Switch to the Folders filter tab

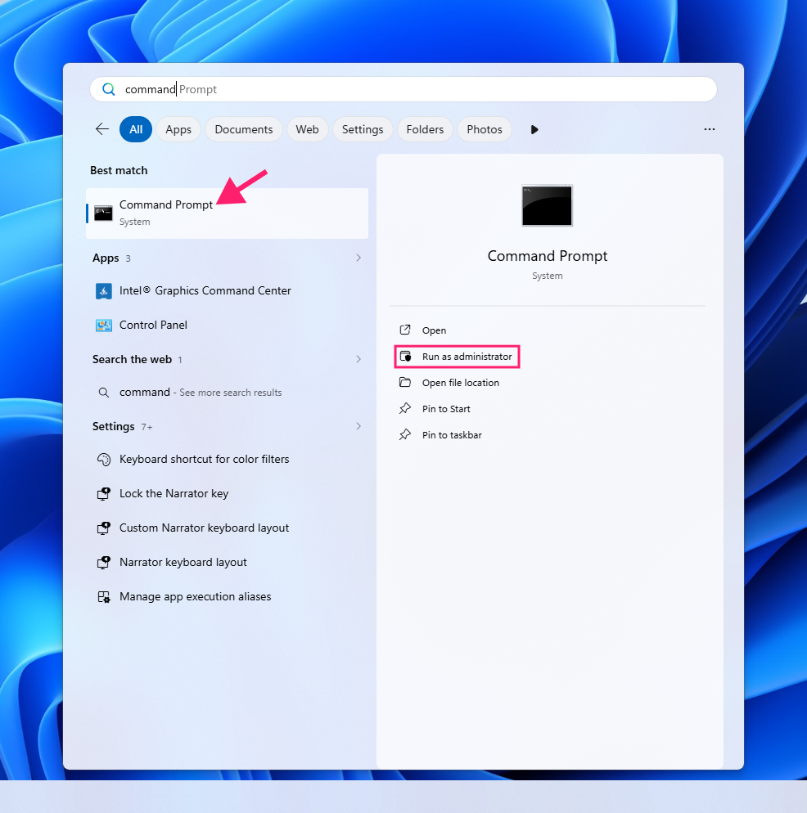pyautogui.click(x=425, y=129)
